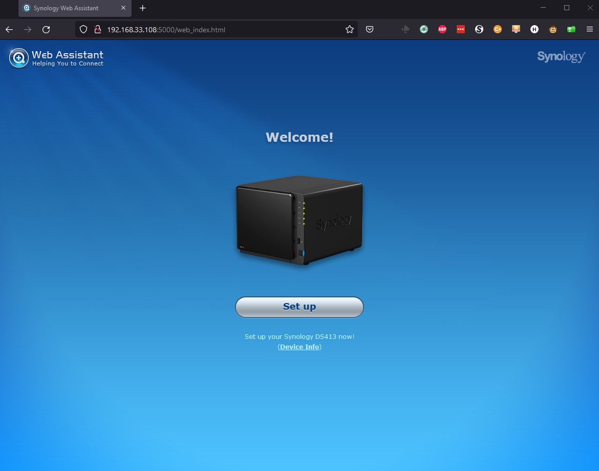
Task: Select the Synology Web Assistant tab
Action: pyautogui.click(x=67, y=8)
